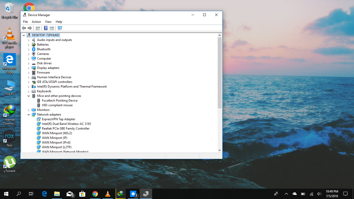Click the Back arrow in Device Manager toolbar
Image resolution: width=354 pixels, height=199 pixels.
click(24, 28)
